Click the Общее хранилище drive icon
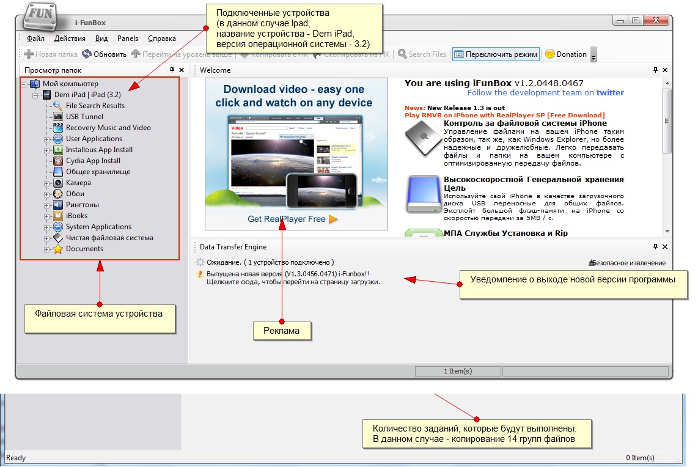Image resolution: width=698 pixels, height=467 pixels. coord(58,172)
